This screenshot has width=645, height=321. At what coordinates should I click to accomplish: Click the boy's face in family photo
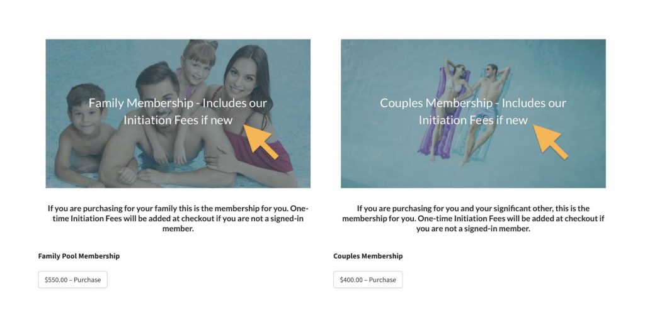tap(87, 114)
